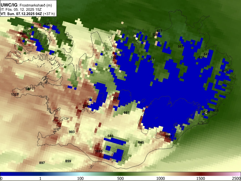Click the map value label 1599
The width and height of the screenshot is (241, 181).
(23, 33)
